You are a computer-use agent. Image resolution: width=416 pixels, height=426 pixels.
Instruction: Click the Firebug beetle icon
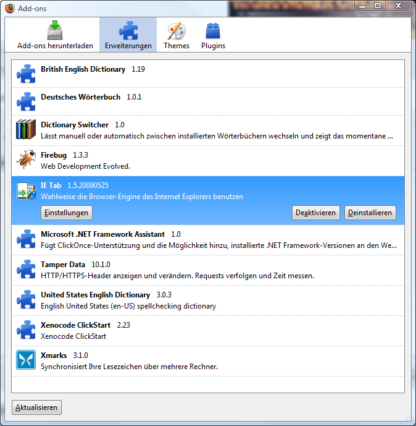26,160
